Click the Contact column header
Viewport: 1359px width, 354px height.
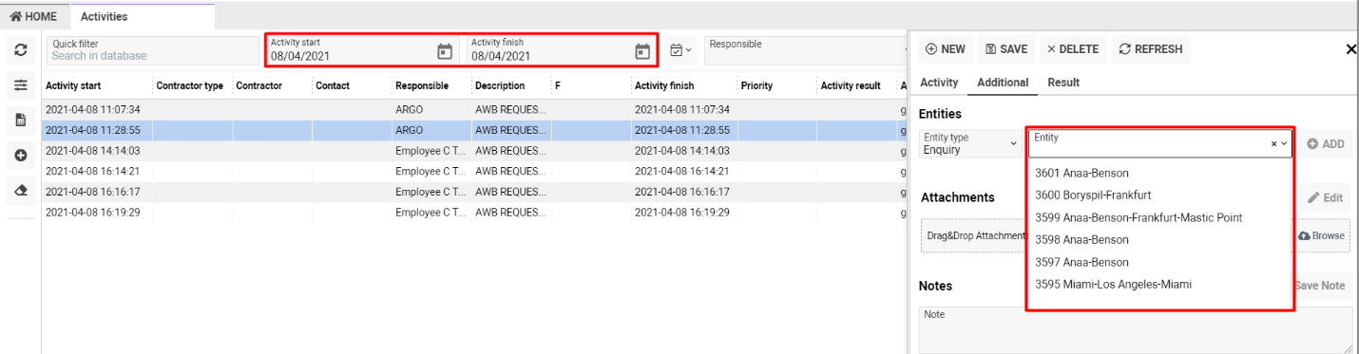click(x=333, y=85)
